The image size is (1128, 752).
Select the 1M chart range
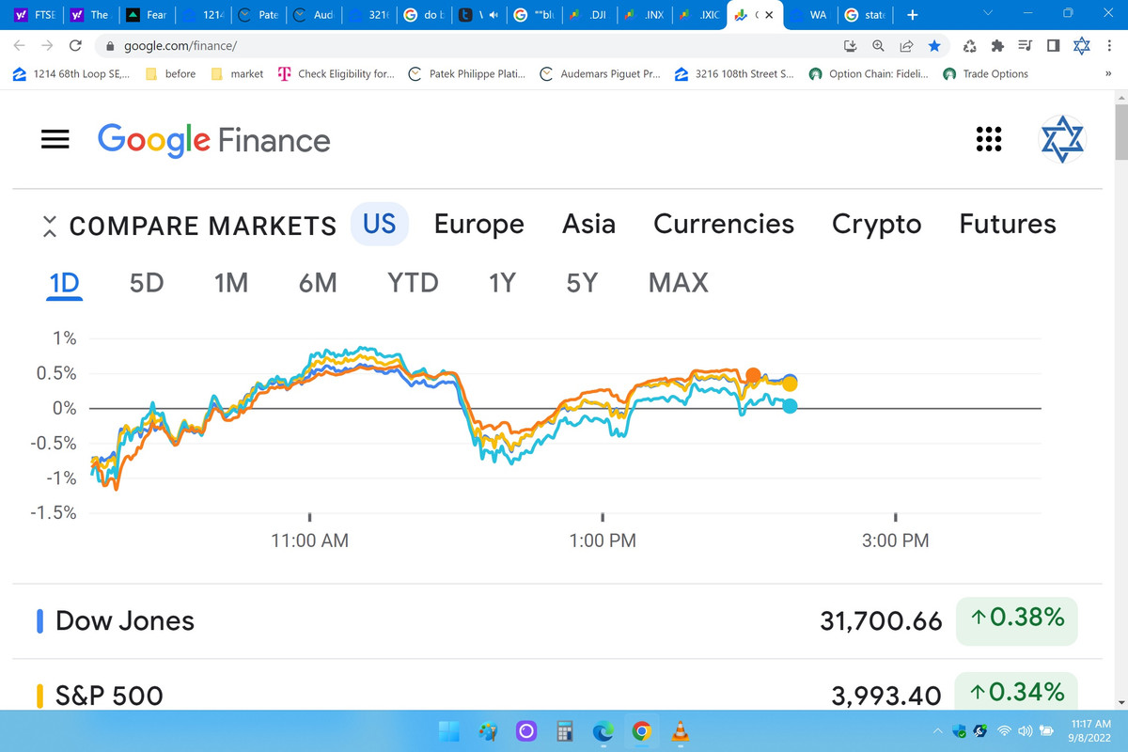230,282
